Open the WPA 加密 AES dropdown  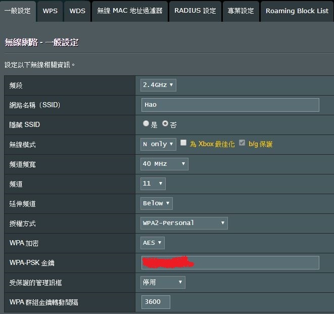pyautogui.click(x=153, y=243)
